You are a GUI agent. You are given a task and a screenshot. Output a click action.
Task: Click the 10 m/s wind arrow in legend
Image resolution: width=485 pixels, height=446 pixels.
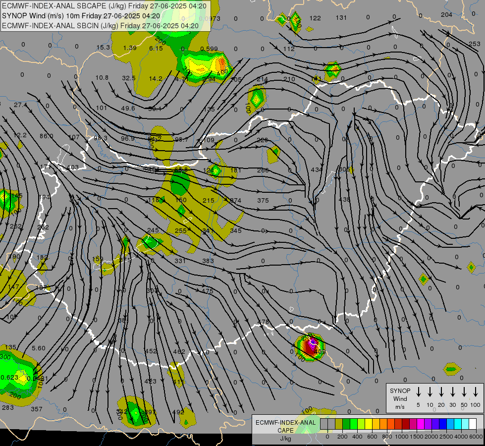[x=430, y=392]
